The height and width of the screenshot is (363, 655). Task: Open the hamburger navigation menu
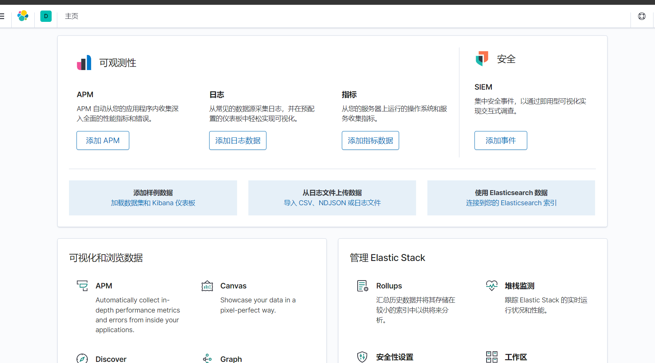(x=2, y=16)
